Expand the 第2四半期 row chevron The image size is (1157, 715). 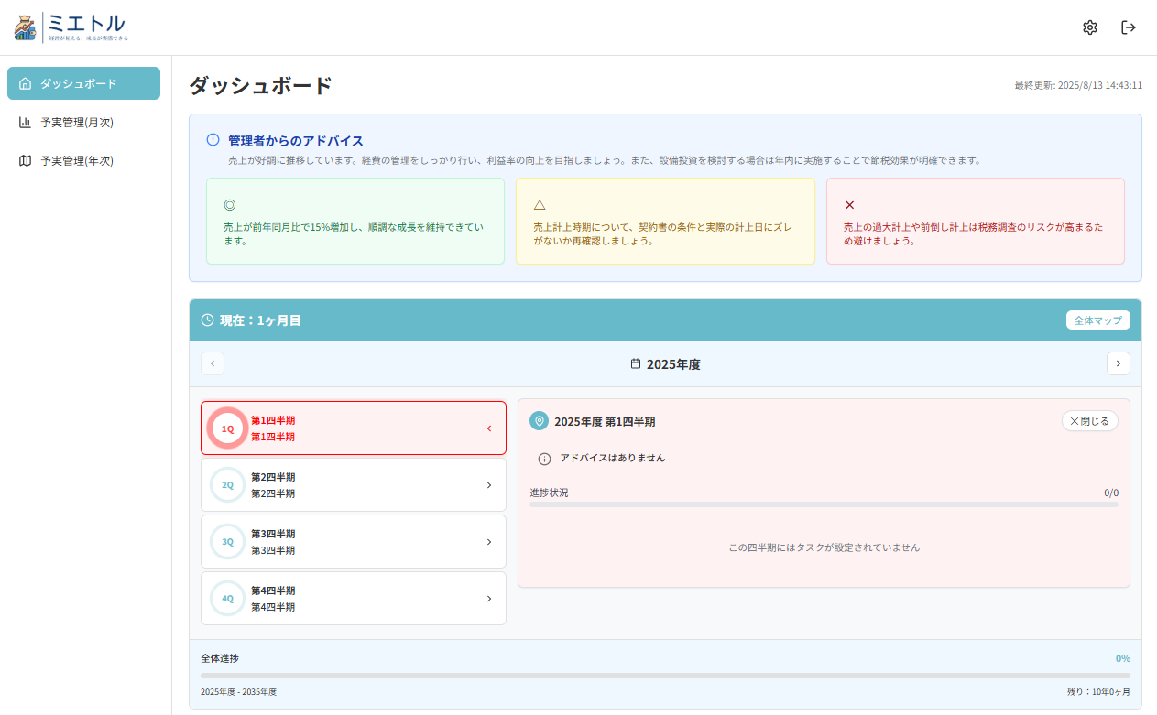tap(489, 485)
